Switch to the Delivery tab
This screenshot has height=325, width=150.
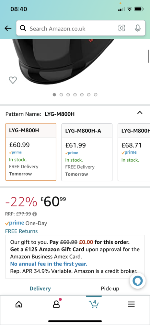[x=40, y=288]
